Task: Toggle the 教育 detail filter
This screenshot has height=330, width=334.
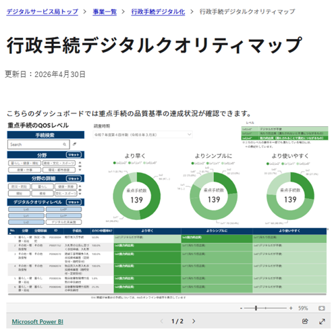Action: coord(43,193)
